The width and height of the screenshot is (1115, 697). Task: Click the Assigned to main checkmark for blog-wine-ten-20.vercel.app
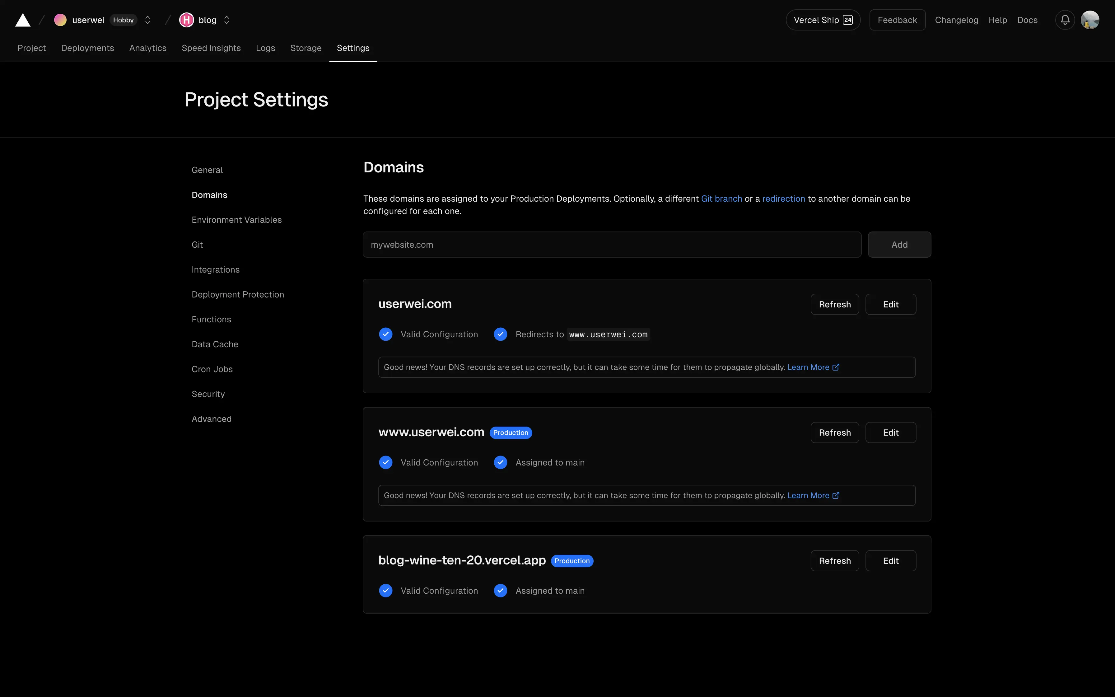pos(500,591)
